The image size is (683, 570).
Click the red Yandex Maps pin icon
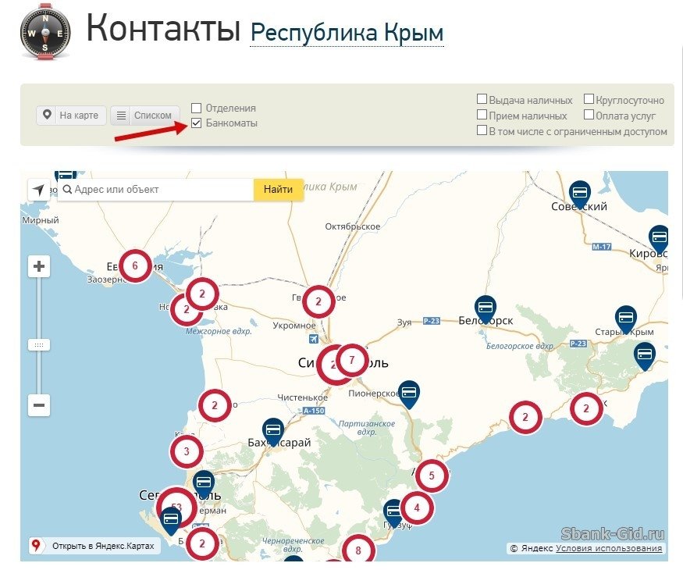click(37, 546)
